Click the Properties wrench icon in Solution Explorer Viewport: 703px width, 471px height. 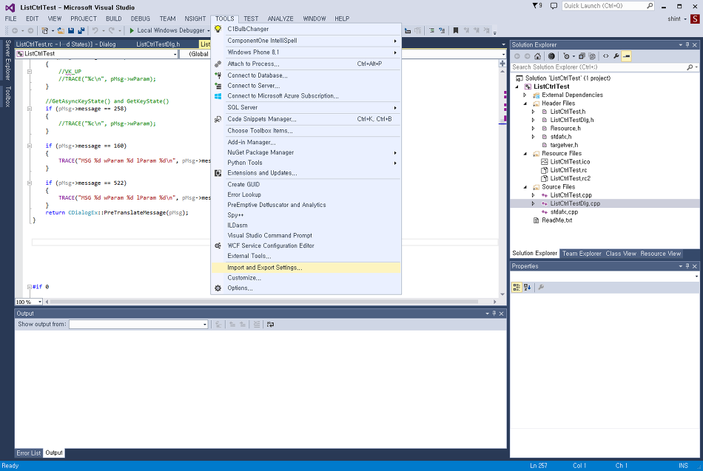616,56
